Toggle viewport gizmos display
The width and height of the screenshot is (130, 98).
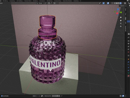pos(103,3)
